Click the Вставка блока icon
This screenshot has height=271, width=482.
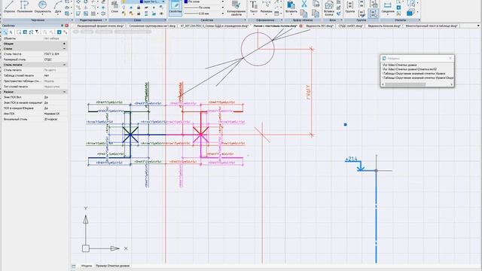tap(329, 8)
